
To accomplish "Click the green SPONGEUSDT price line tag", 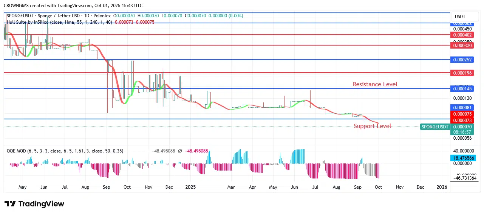I will pyautogui.click(x=435, y=127).
